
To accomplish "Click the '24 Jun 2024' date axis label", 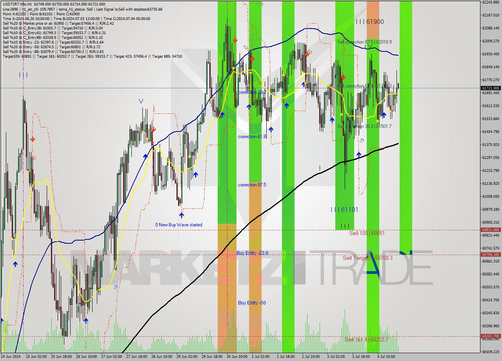I will [10, 357].
